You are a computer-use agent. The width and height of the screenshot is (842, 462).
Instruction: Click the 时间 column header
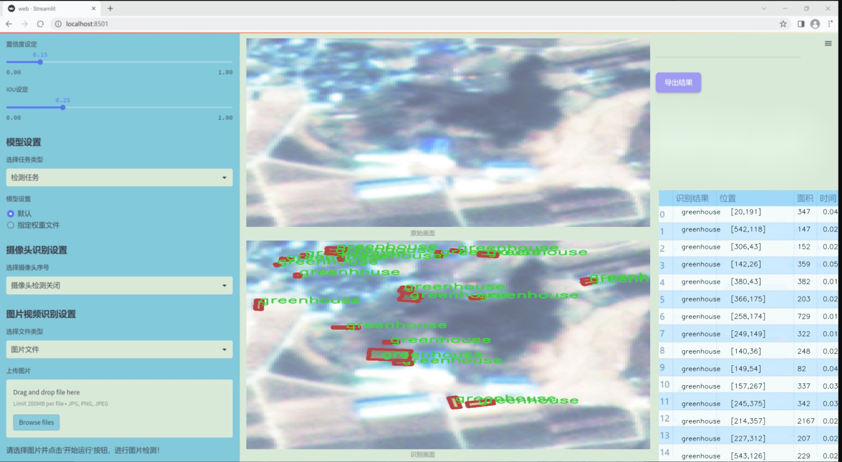(828, 199)
